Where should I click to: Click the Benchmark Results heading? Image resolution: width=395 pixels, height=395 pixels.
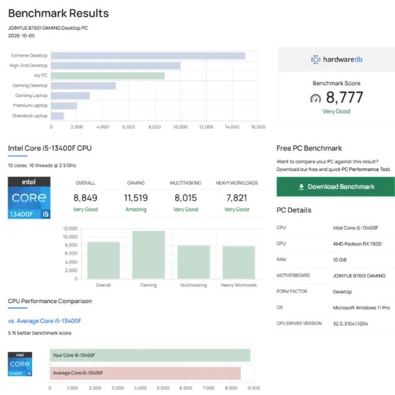click(x=59, y=14)
